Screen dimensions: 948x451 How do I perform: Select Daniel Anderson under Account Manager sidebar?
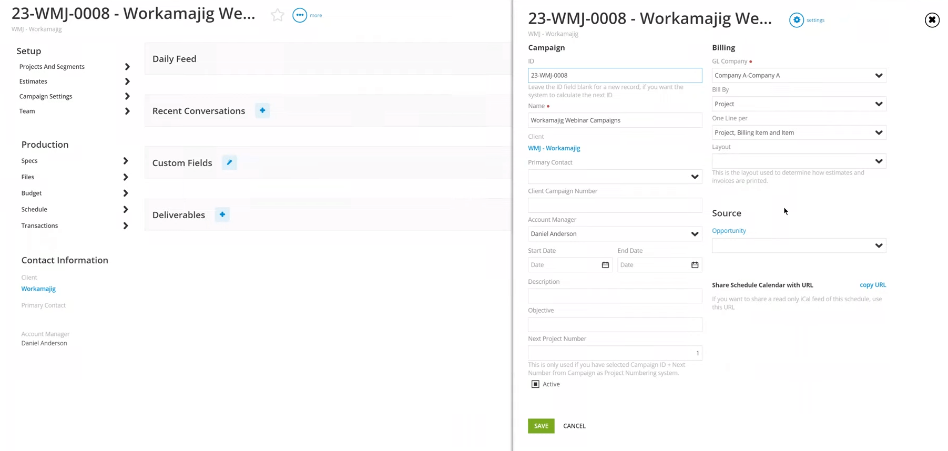pos(44,343)
